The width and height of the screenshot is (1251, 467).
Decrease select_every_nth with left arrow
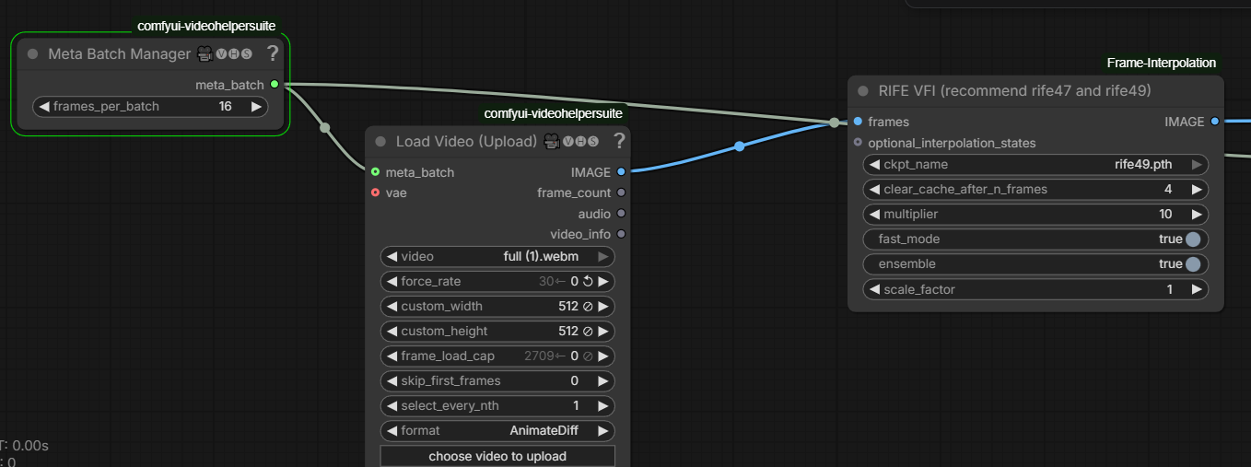pyautogui.click(x=391, y=405)
